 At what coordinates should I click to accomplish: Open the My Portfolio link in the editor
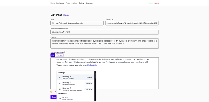coord(92,65)
